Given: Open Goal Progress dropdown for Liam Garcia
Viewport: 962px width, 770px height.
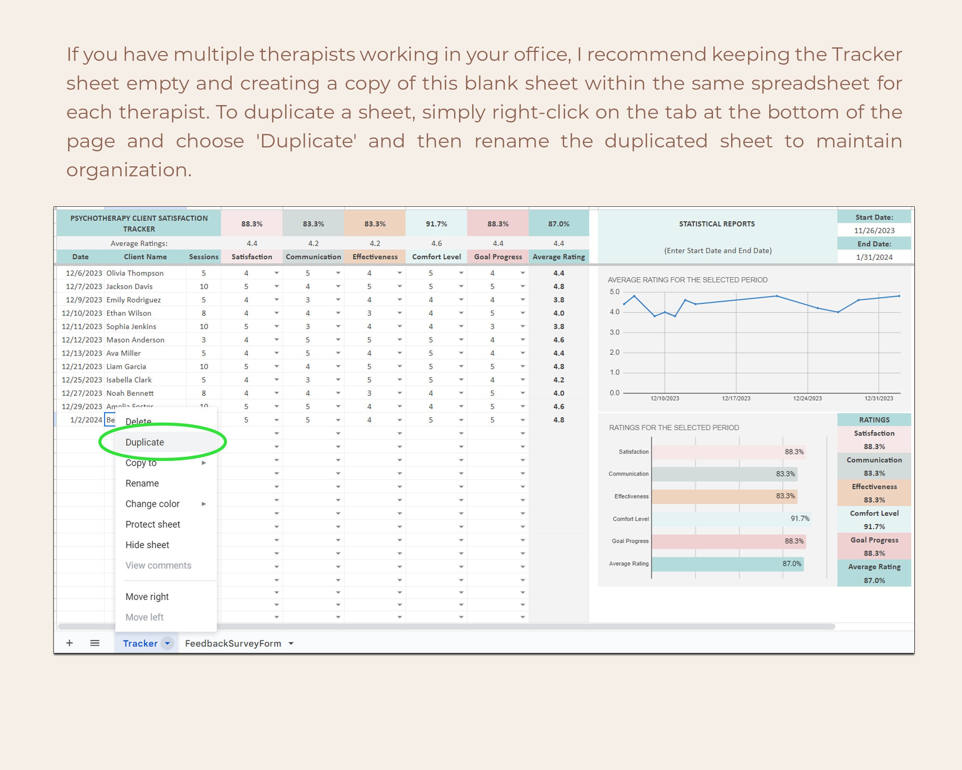Looking at the screenshot, I should 522,366.
